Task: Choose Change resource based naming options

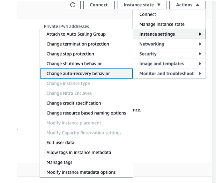Action: (x=86, y=113)
